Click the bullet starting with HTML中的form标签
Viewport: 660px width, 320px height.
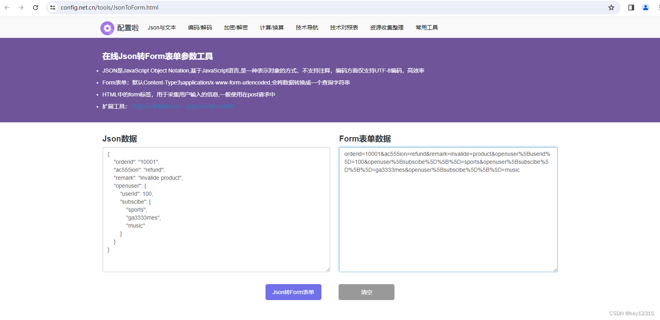pyautogui.click(x=188, y=94)
